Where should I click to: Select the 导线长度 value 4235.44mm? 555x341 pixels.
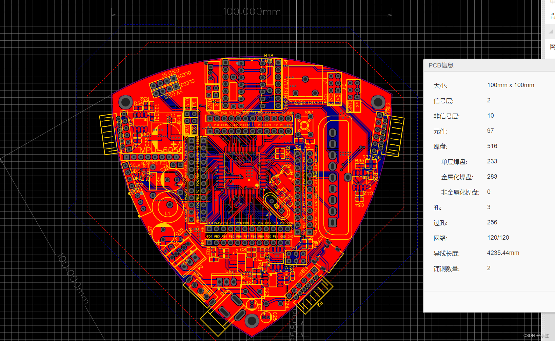[x=503, y=253]
